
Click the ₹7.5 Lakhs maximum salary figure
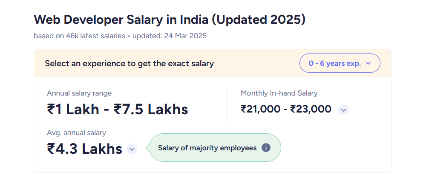[x=151, y=110]
